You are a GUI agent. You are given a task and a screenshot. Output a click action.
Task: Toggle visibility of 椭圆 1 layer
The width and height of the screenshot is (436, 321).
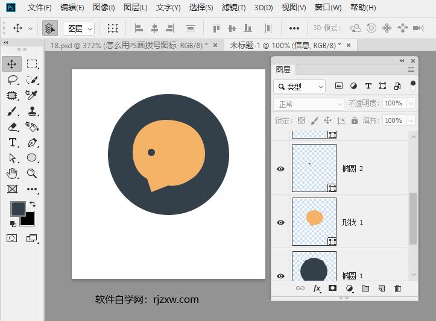click(x=280, y=275)
